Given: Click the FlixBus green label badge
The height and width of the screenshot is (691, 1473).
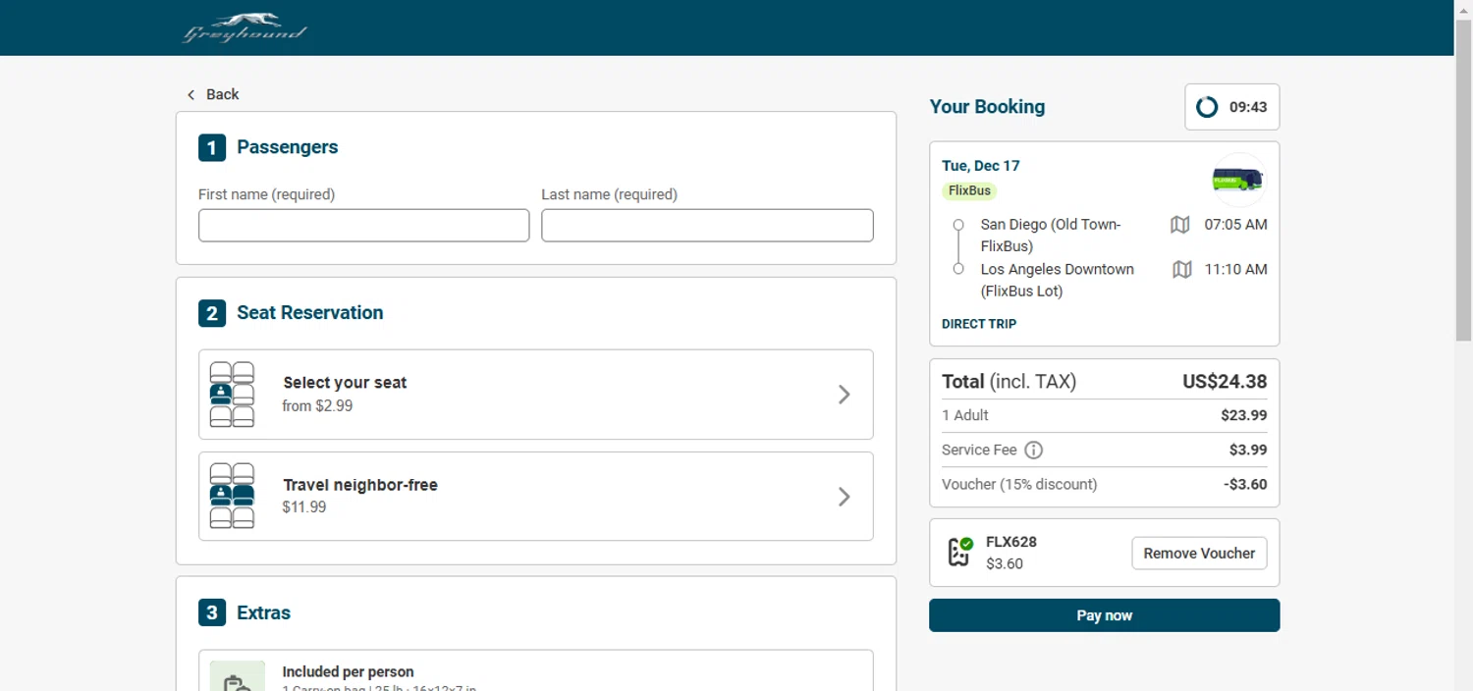Looking at the screenshot, I should coord(969,190).
